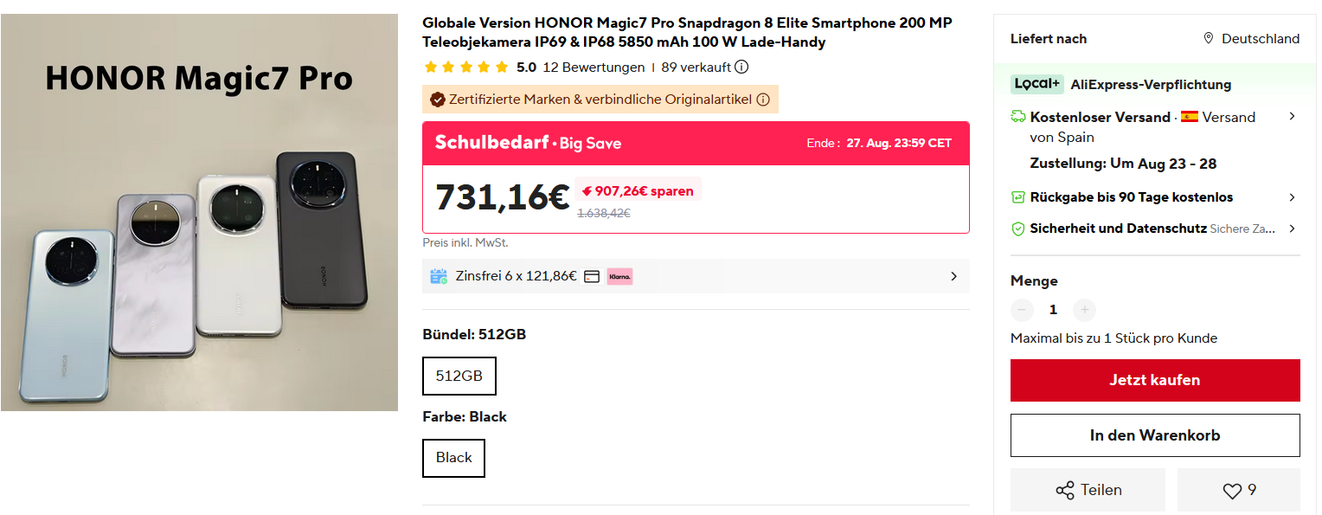Click the location pin icon near Deutschland
The width and height of the screenshot is (1322, 515).
1209,39
